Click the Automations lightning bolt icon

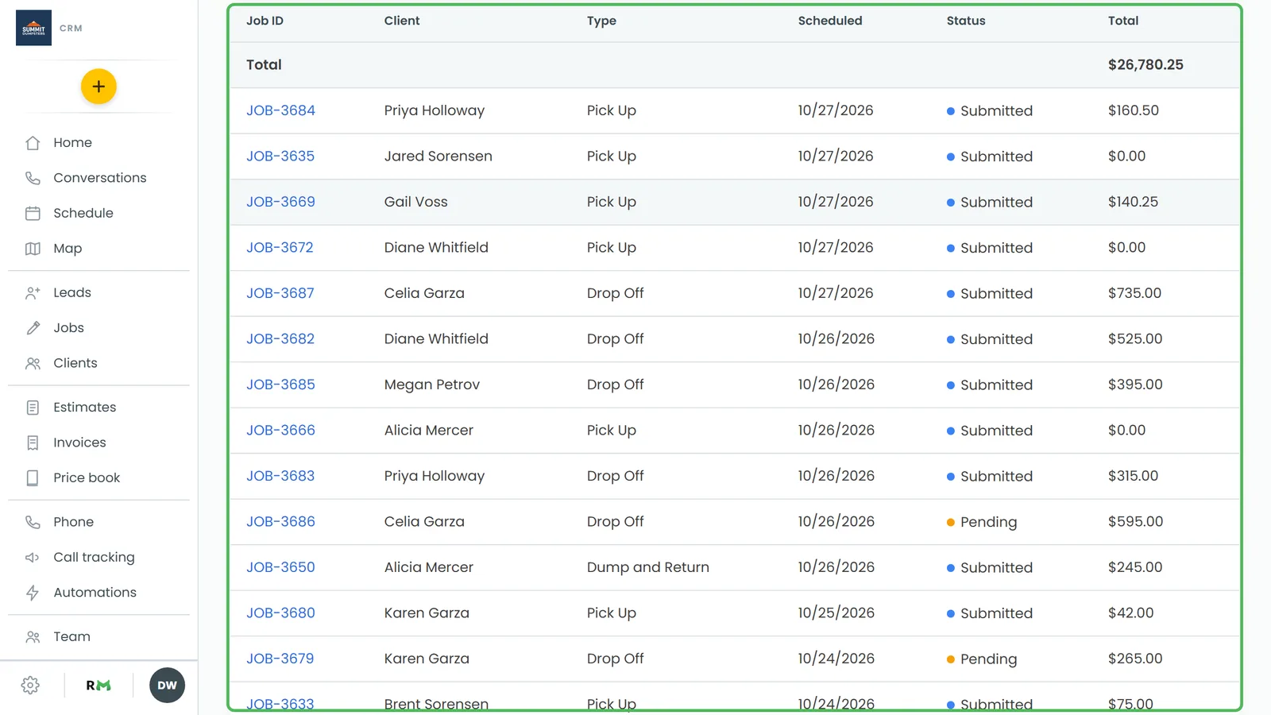pos(33,593)
